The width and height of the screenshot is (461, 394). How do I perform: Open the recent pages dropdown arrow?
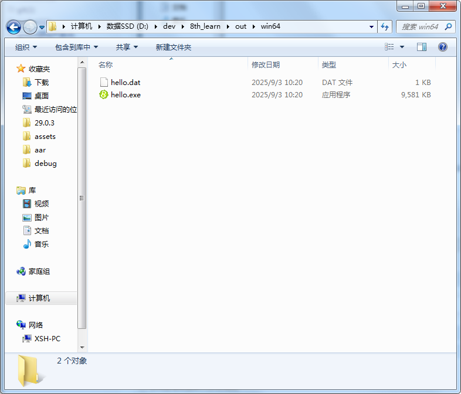(x=42, y=28)
